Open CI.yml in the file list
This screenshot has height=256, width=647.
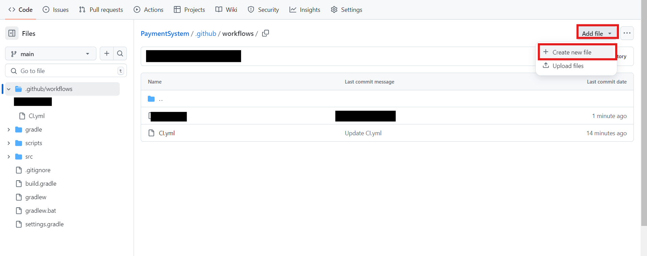pos(167,133)
